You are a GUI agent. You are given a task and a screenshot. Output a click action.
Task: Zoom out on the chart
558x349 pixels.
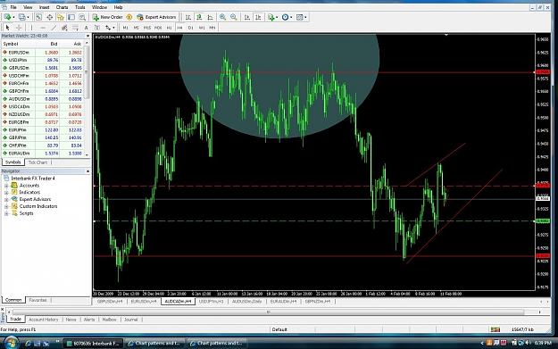point(234,17)
